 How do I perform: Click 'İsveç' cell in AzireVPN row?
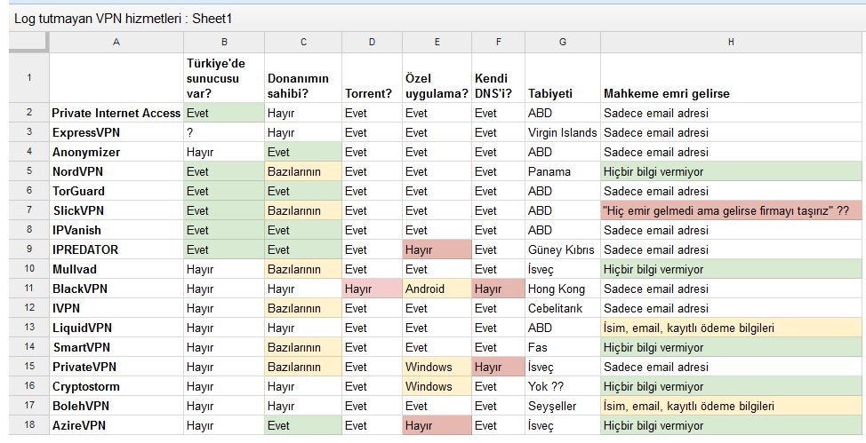click(562, 425)
